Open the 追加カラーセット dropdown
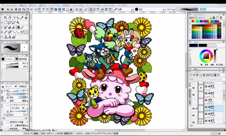This screenshot has width=226, height=136. coord(211,18)
